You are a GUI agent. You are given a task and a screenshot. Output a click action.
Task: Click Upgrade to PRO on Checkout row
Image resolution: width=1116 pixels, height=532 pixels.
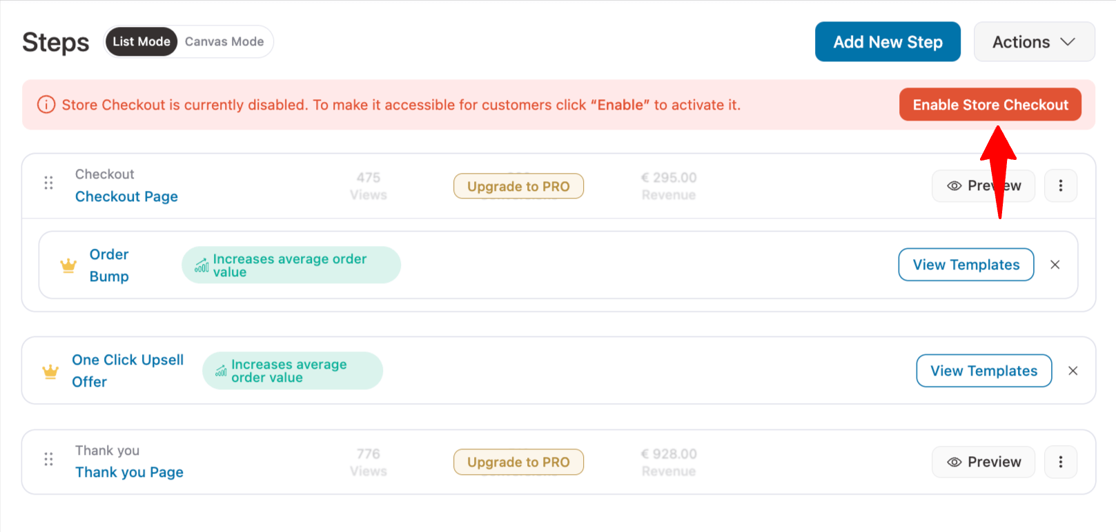(518, 187)
